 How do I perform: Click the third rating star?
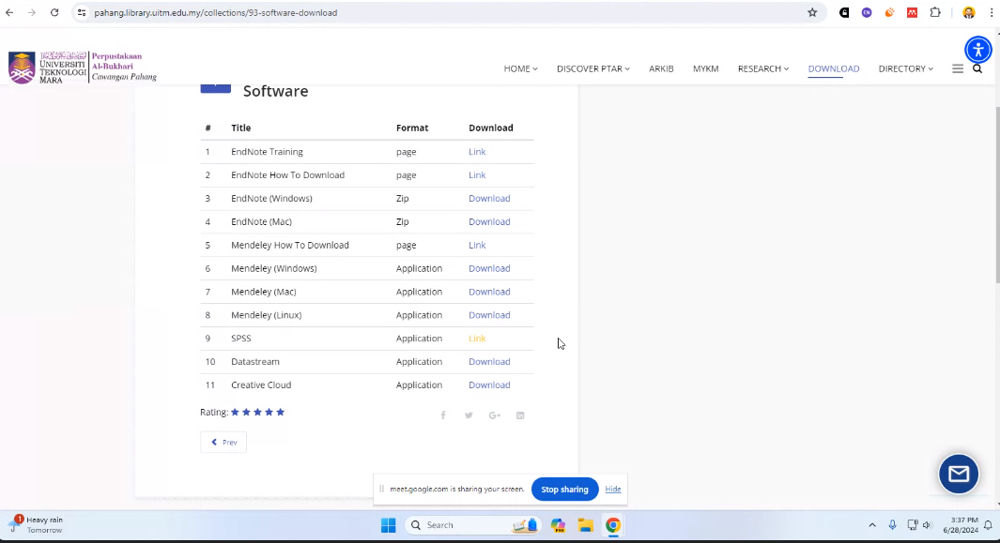257,413
